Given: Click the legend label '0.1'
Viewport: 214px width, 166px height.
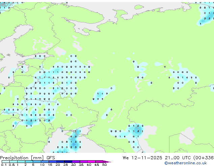Looking at the screenshot, I should (x=4, y=165).
